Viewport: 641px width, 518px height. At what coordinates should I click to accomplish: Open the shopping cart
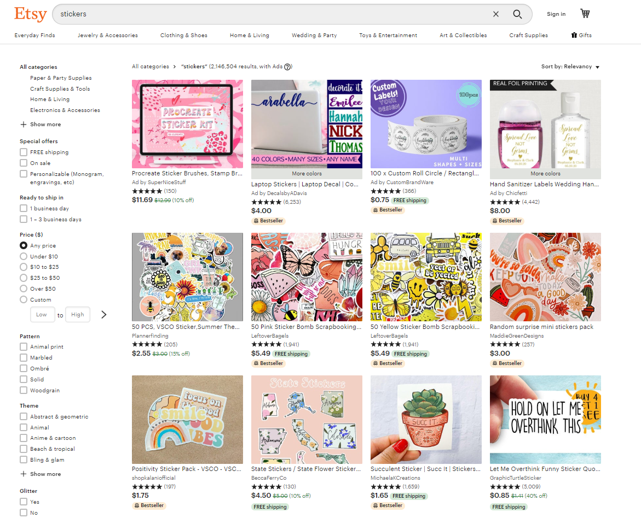585,14
